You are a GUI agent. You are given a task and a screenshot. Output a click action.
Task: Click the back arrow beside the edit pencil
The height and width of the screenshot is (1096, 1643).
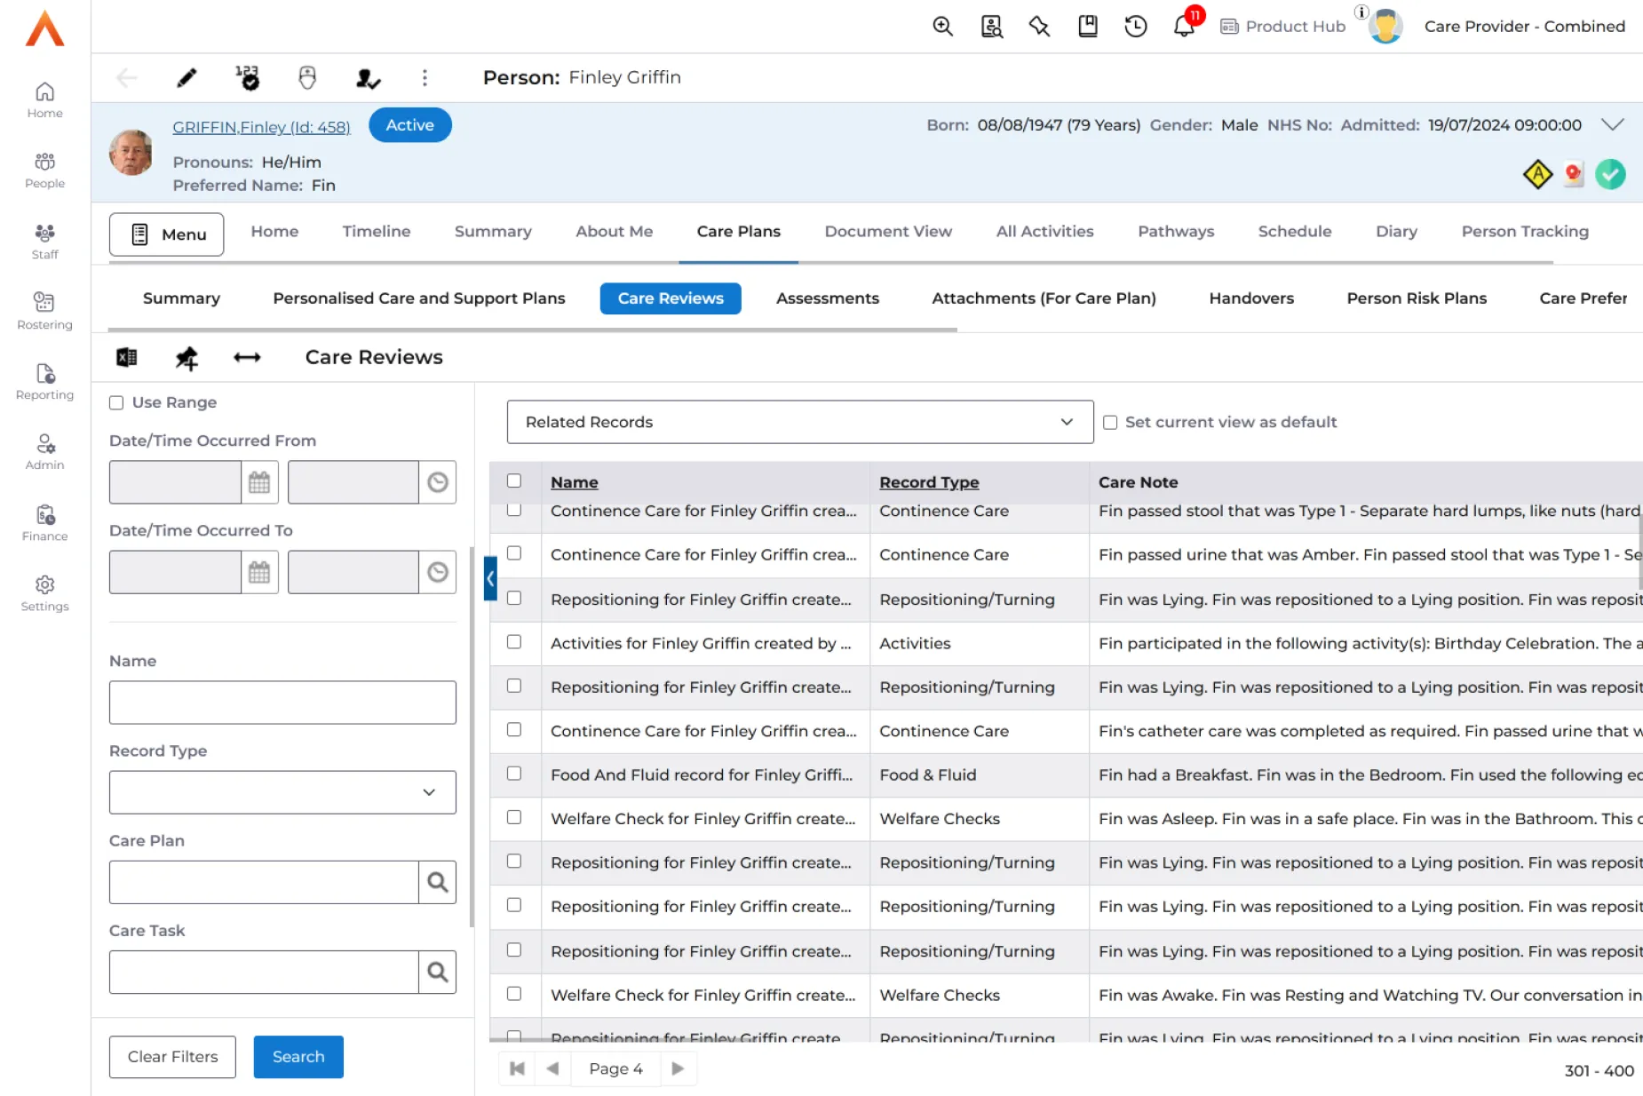pos(128,78)
